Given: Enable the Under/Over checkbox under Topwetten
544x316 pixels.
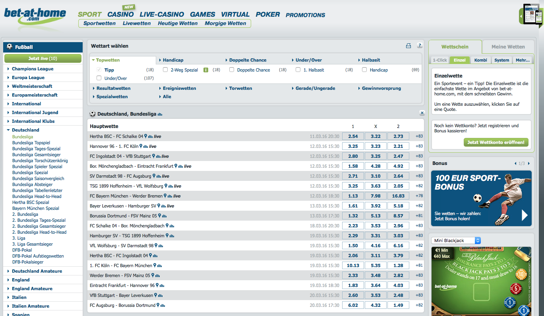Looking at the screenshot, I should coord(99,78).
